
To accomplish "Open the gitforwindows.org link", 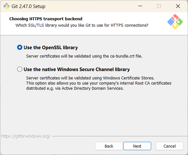I will 26,136.
